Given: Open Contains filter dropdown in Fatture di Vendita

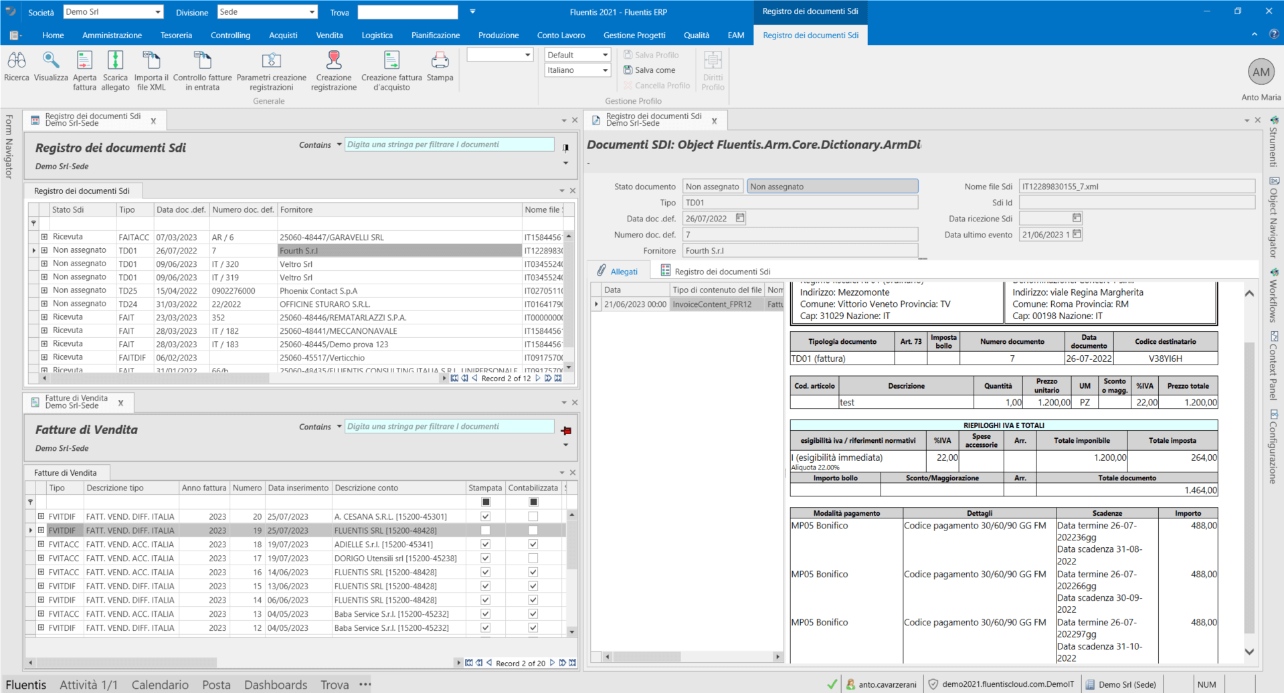Looking at the screenshot, I should (x=339, y=426).
